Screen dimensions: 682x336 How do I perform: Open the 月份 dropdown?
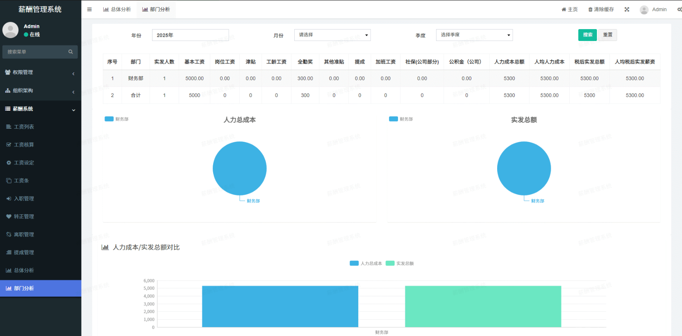click(x=332, y=35)
